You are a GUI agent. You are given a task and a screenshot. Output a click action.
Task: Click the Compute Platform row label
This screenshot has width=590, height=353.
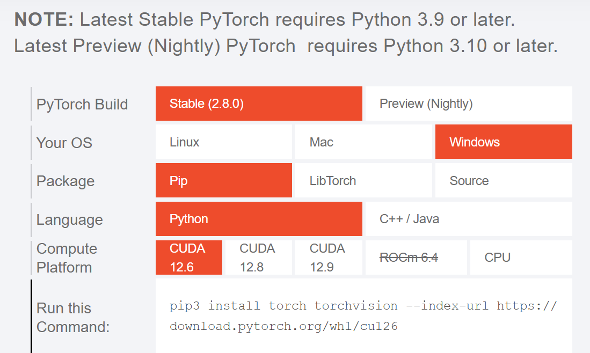coord(67,258)
